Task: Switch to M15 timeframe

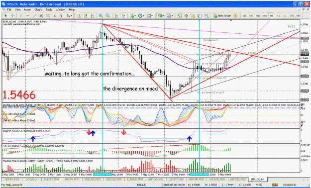Action: tap(258, 16)
